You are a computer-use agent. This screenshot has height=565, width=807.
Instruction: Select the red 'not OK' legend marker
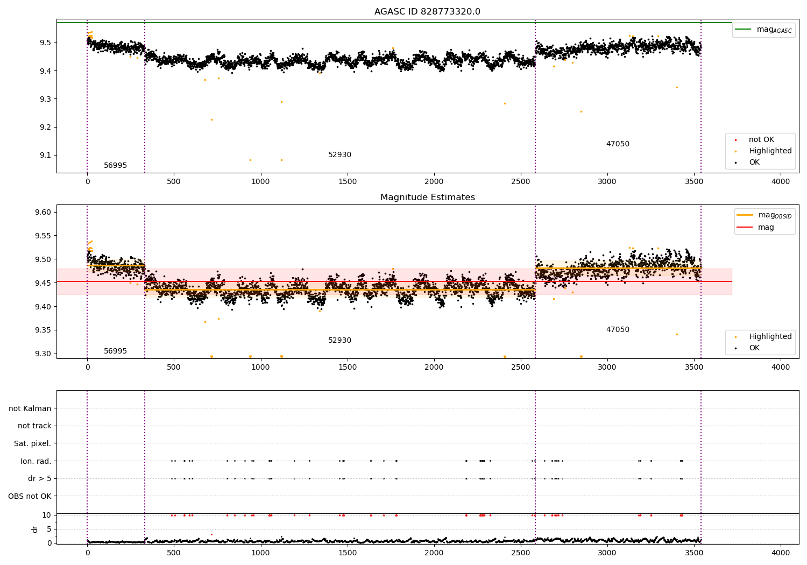[735, 140]
